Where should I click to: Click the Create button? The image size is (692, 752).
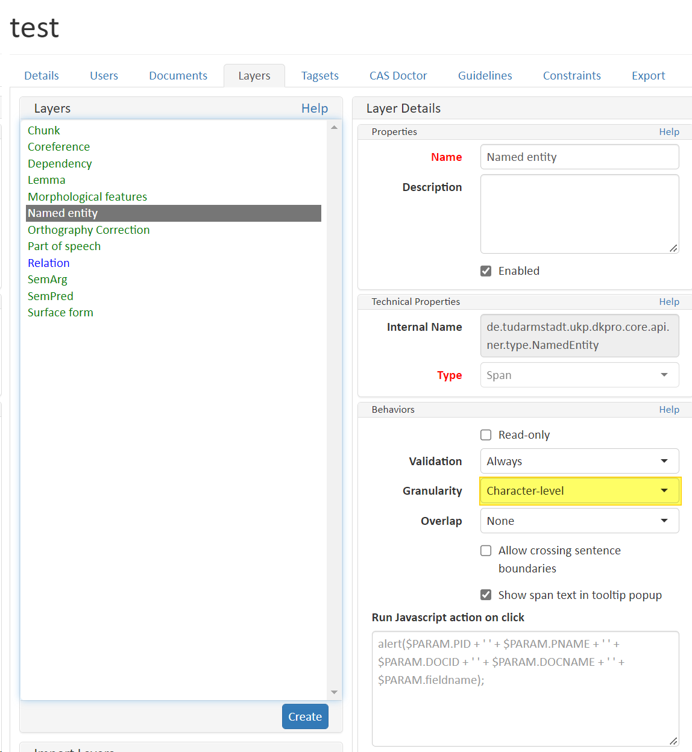point(305,716)
